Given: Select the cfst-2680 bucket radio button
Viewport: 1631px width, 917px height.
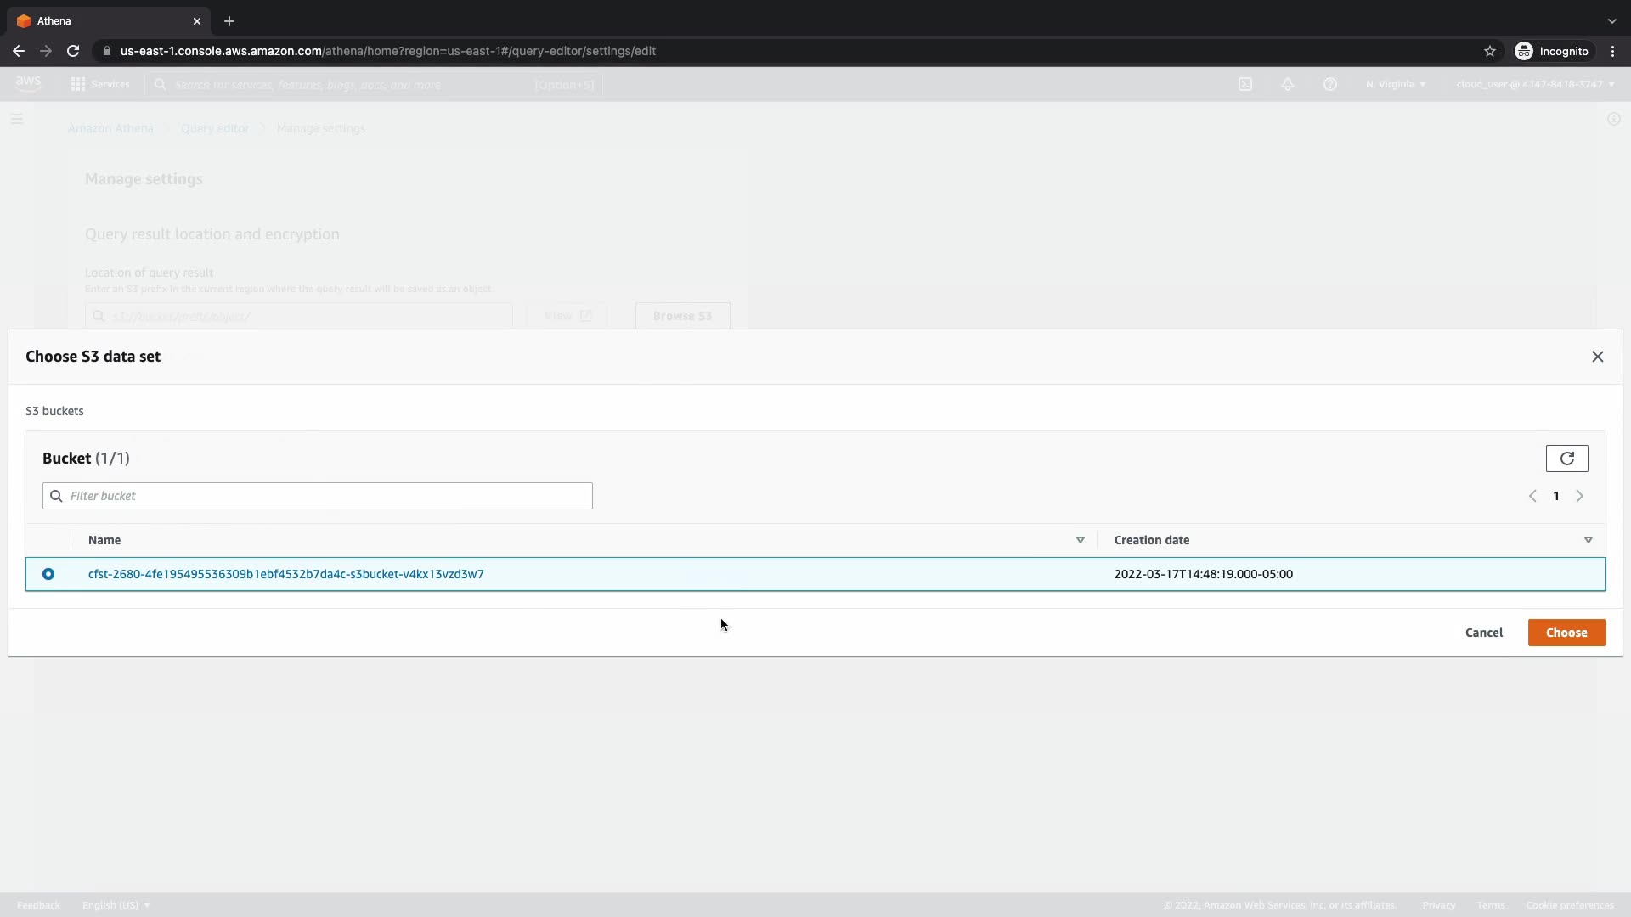Looking at the screenshot, I should tap(48, 574).
